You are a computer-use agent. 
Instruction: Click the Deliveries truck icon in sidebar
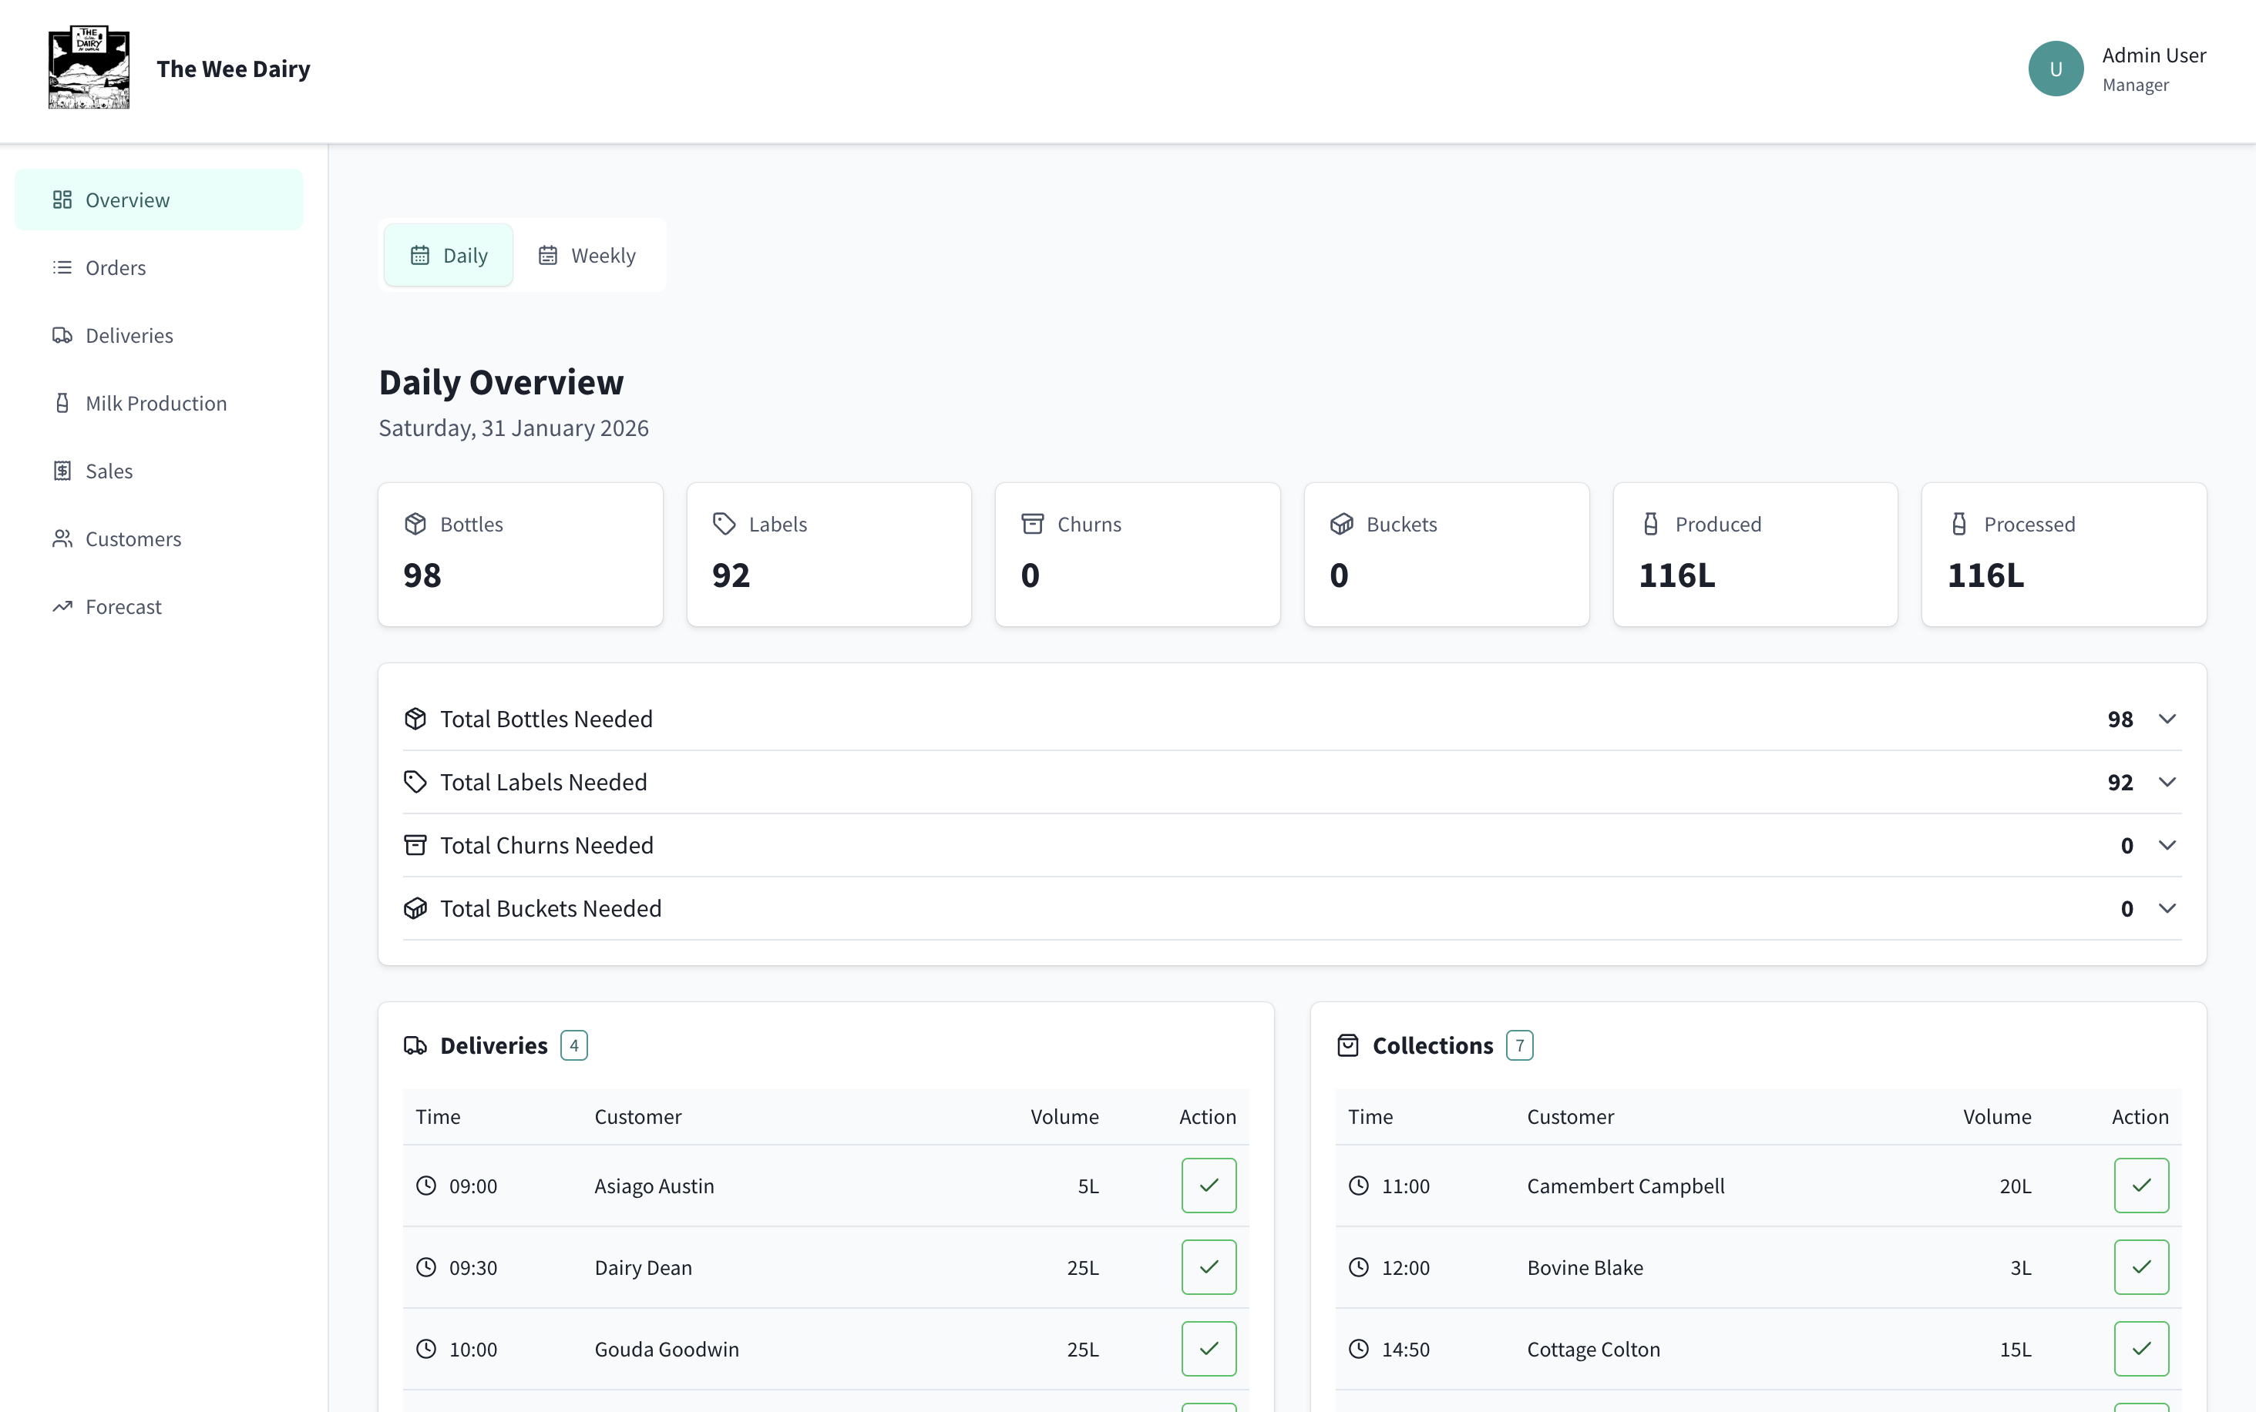click(62, 335)
